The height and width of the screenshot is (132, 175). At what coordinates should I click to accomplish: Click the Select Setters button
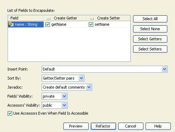pyautogui.click(x=150, y=49)
